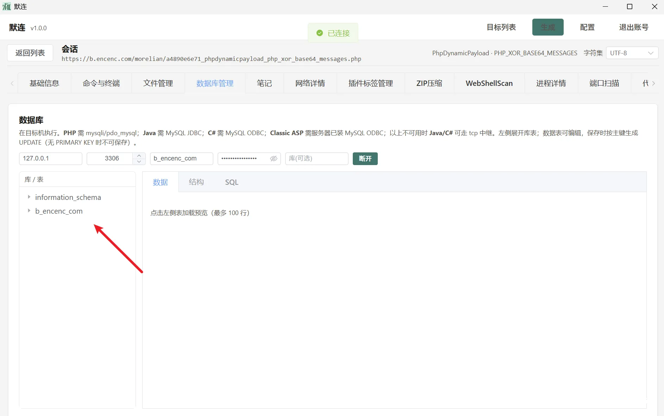Switch to the 文件管理 tab
The height and width of the screenshot is (416, 664).
pos(158,83)
